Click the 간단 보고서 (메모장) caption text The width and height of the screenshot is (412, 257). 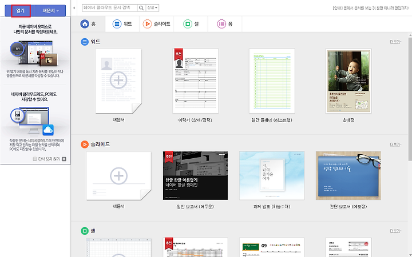348,207
